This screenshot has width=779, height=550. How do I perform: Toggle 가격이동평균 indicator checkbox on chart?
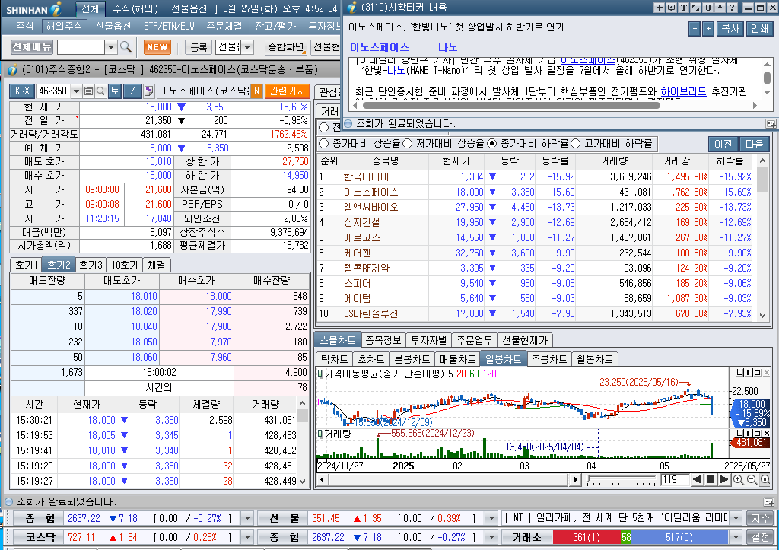tap(320, 373)
